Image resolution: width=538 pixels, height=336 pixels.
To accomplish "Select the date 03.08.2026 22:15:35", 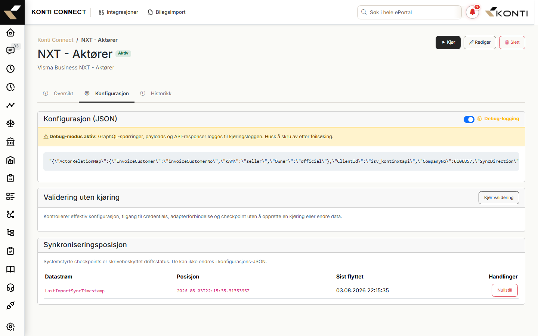I will 362,290.
